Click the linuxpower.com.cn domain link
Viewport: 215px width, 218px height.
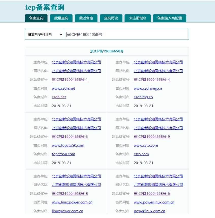click(68, 211)
